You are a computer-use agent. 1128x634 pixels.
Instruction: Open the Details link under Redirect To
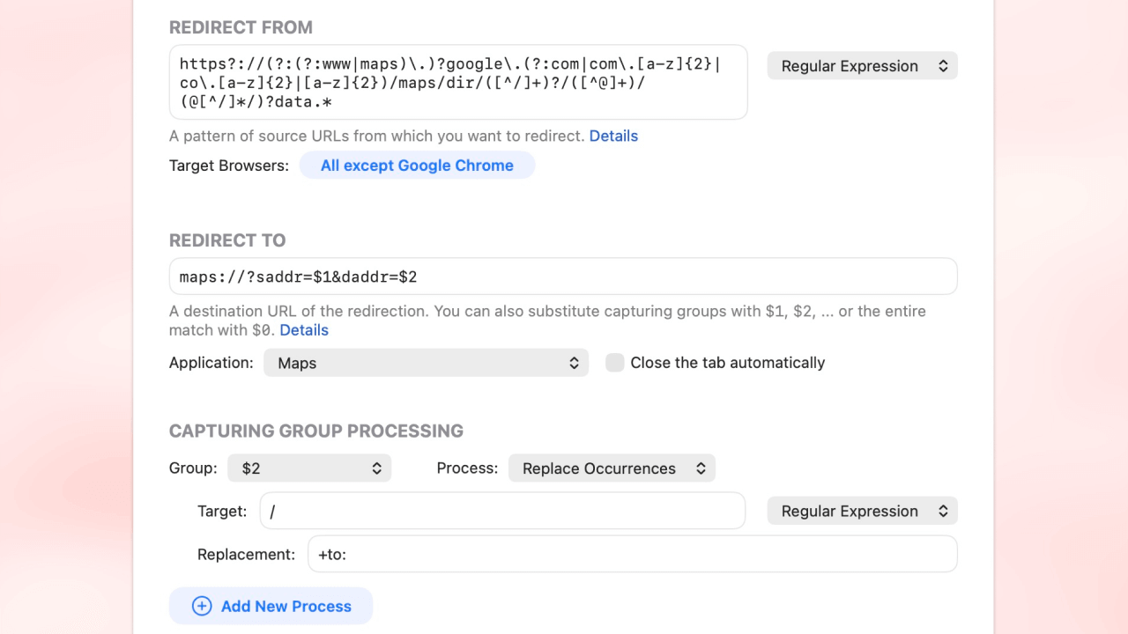[304, 330]
